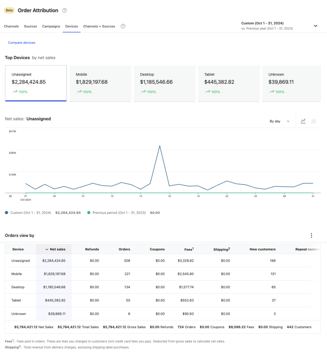The image size is (327, 358).
Task: Click the sort arrow in Net sales header
Action: click(47, 249)
